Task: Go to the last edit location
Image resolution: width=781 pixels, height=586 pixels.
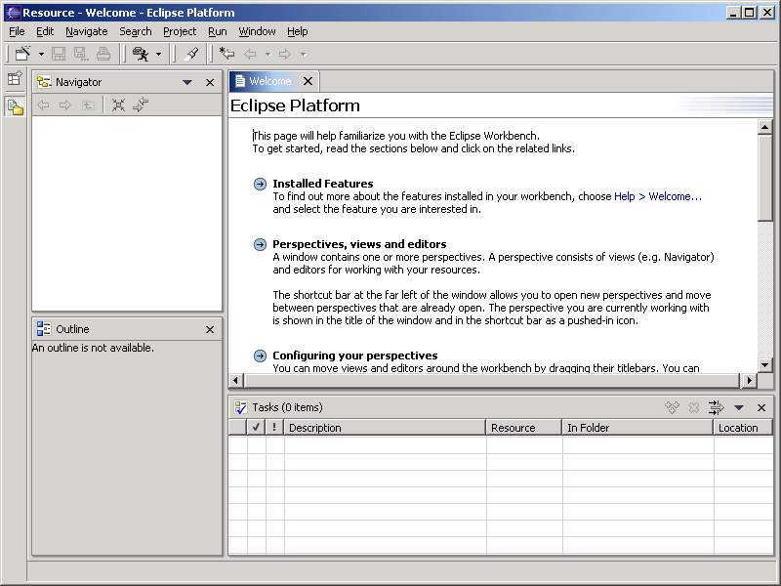Action: tap(226, 54)
